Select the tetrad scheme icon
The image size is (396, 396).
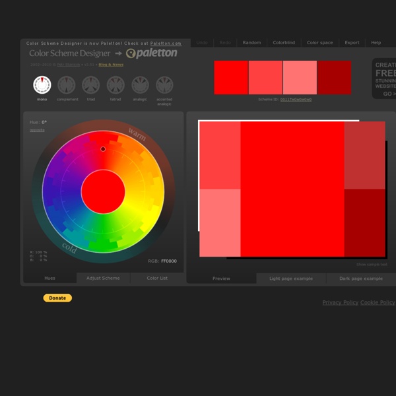(x=115, y=85)
